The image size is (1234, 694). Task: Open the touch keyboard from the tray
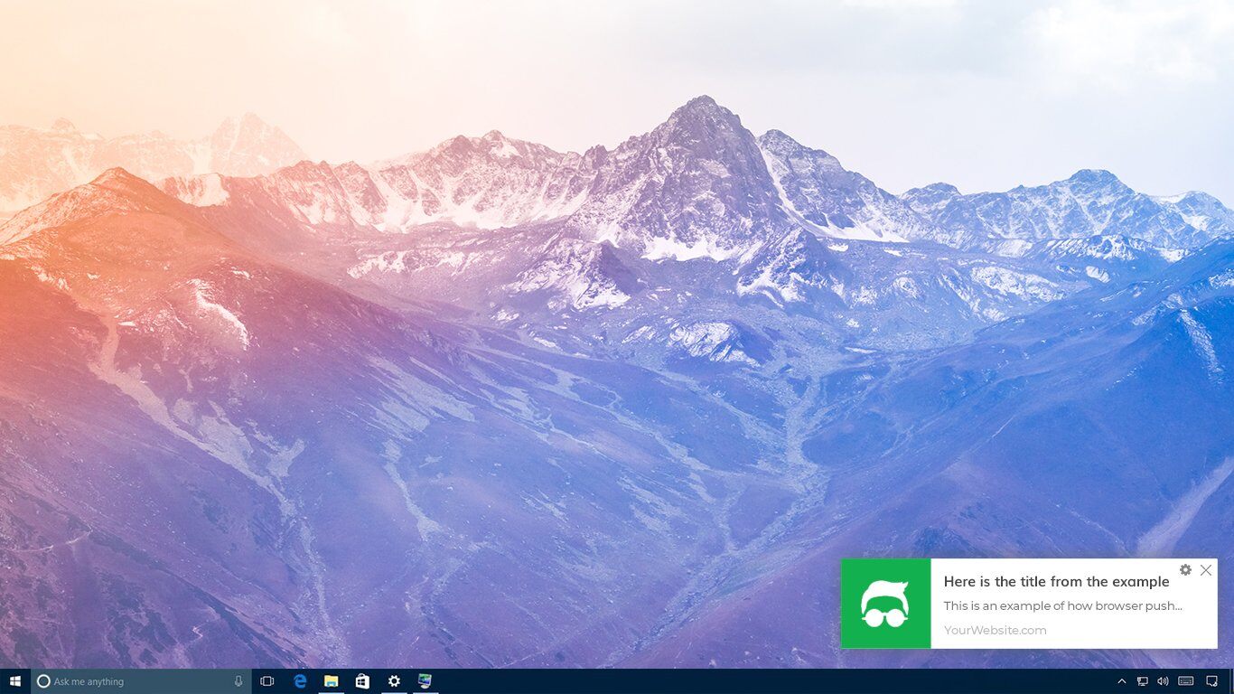point(1186,681)
